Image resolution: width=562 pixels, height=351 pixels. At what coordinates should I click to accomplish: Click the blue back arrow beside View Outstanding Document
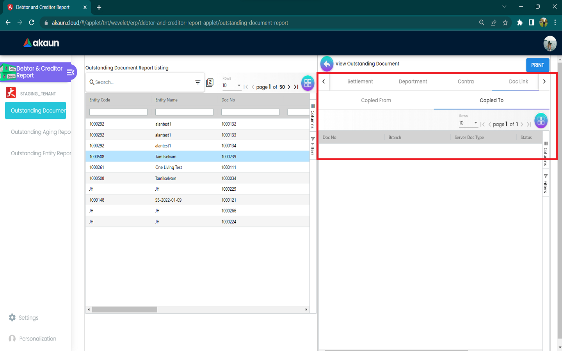coord(327,64)
